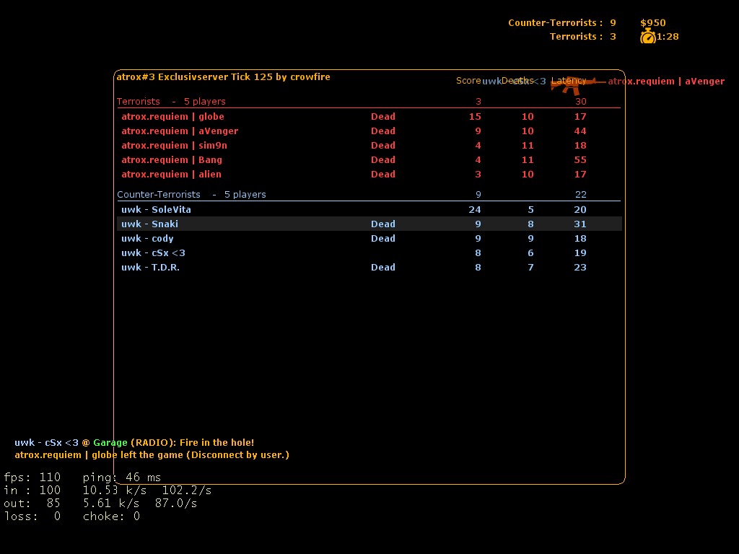739x554 pixels.
Task: Click player uwk - cSx <3 in scoreboard
Action: [153, 253]
